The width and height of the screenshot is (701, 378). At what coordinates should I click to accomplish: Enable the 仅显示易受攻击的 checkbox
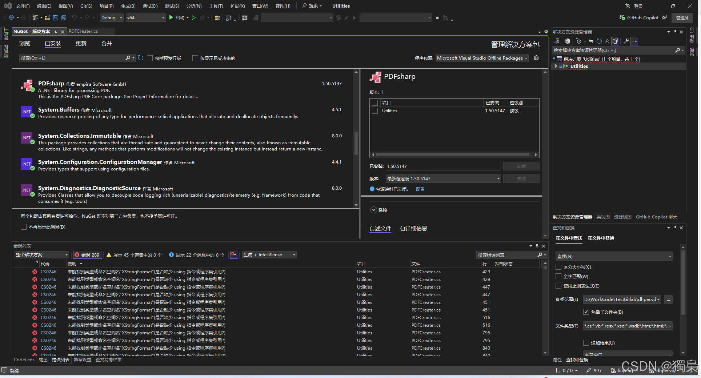point(195,58)
